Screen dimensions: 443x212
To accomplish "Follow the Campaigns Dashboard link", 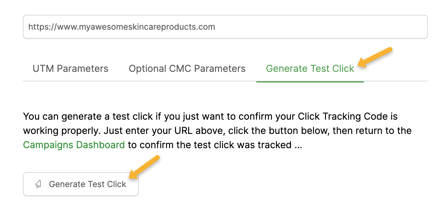I will (74, 145).
